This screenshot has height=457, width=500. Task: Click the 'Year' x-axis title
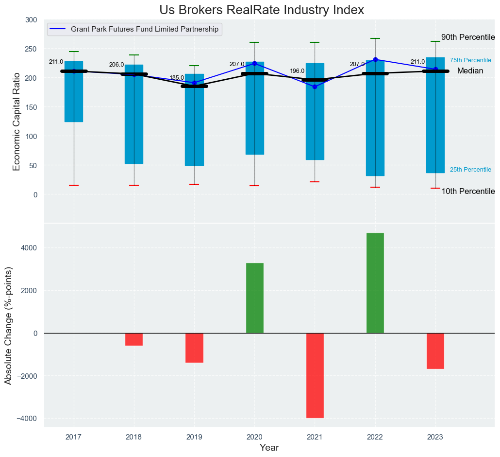269,447
